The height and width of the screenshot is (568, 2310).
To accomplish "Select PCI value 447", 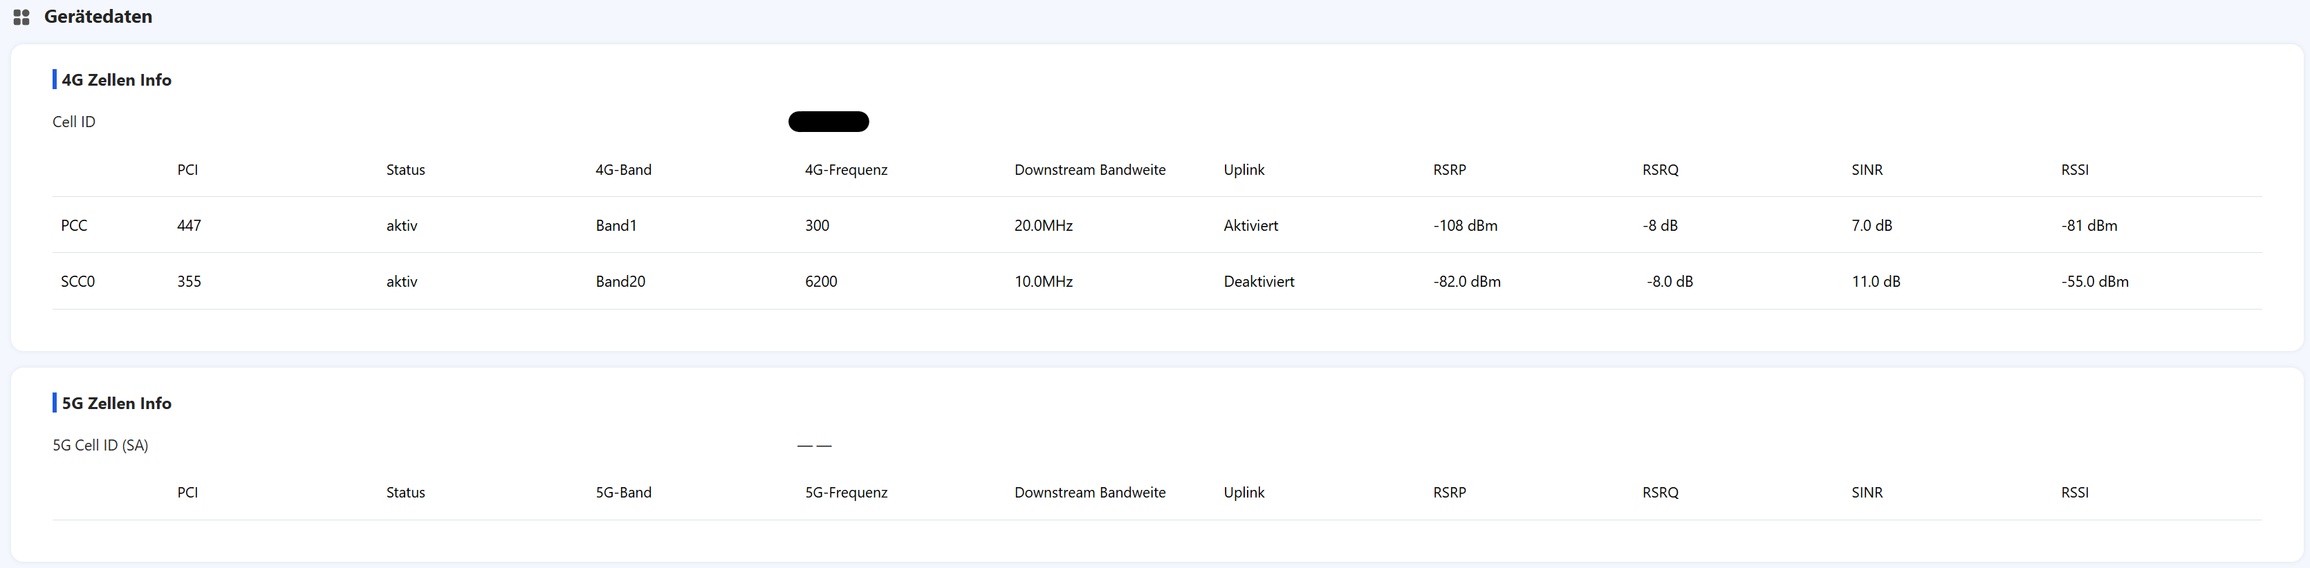I will pyautogui.click(x=188, y=226).
